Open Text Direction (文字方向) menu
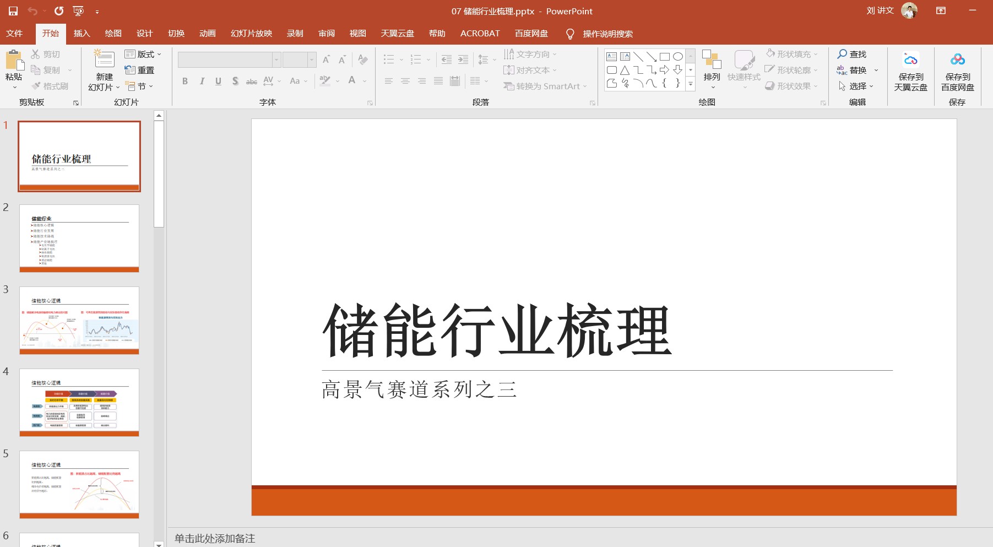Screen dimensions: 993x547 pyautogui.click(x=530, y=54)
